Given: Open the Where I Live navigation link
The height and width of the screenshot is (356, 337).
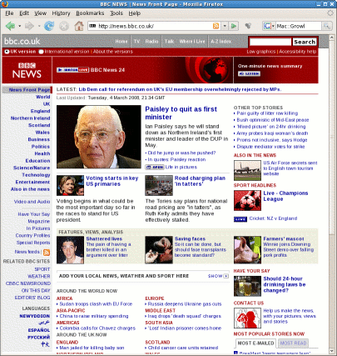Looking at the screenshot, I should pyautogui.click(x=192, y=41).
